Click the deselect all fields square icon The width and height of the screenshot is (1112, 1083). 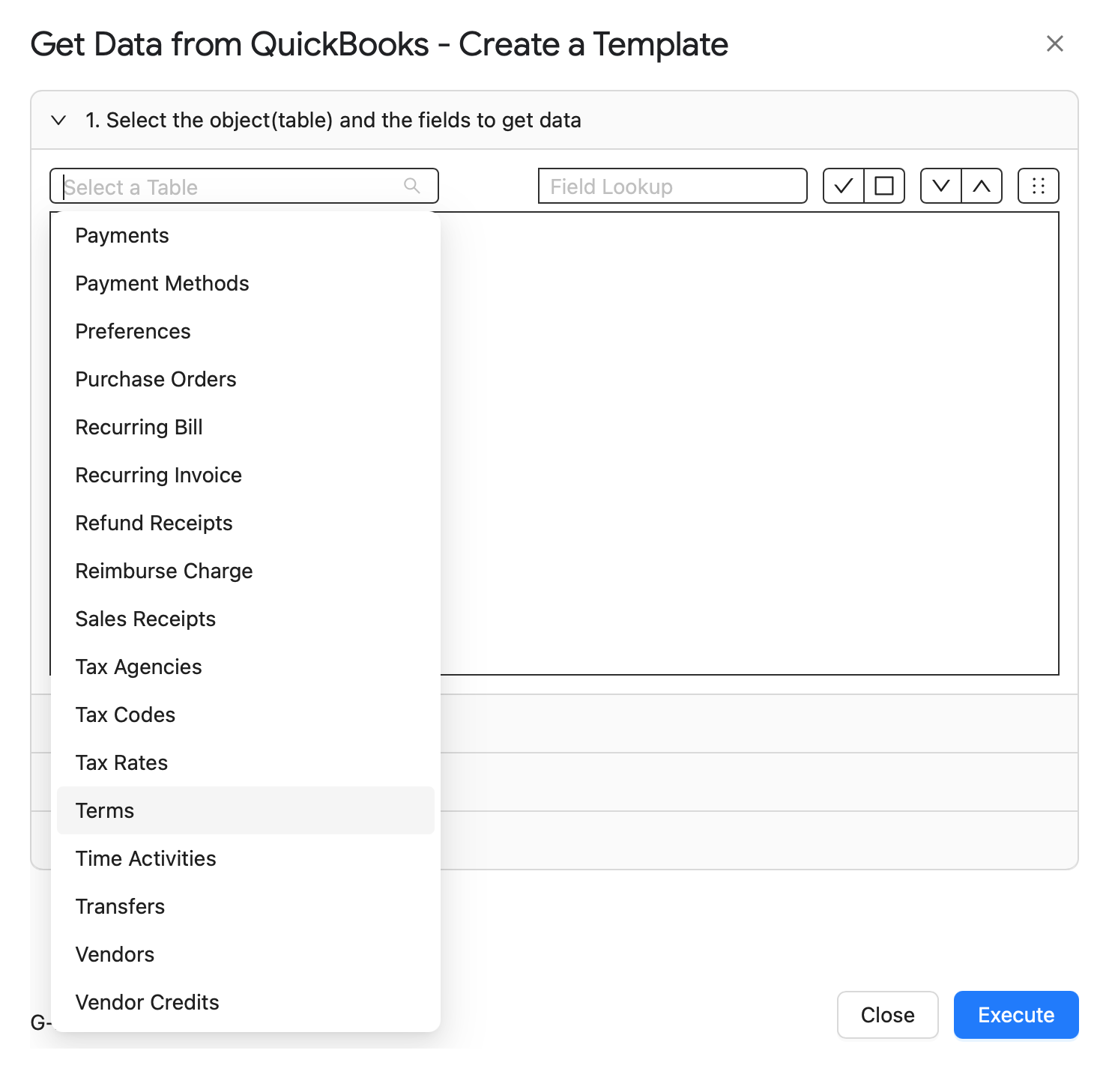(884, 186)
